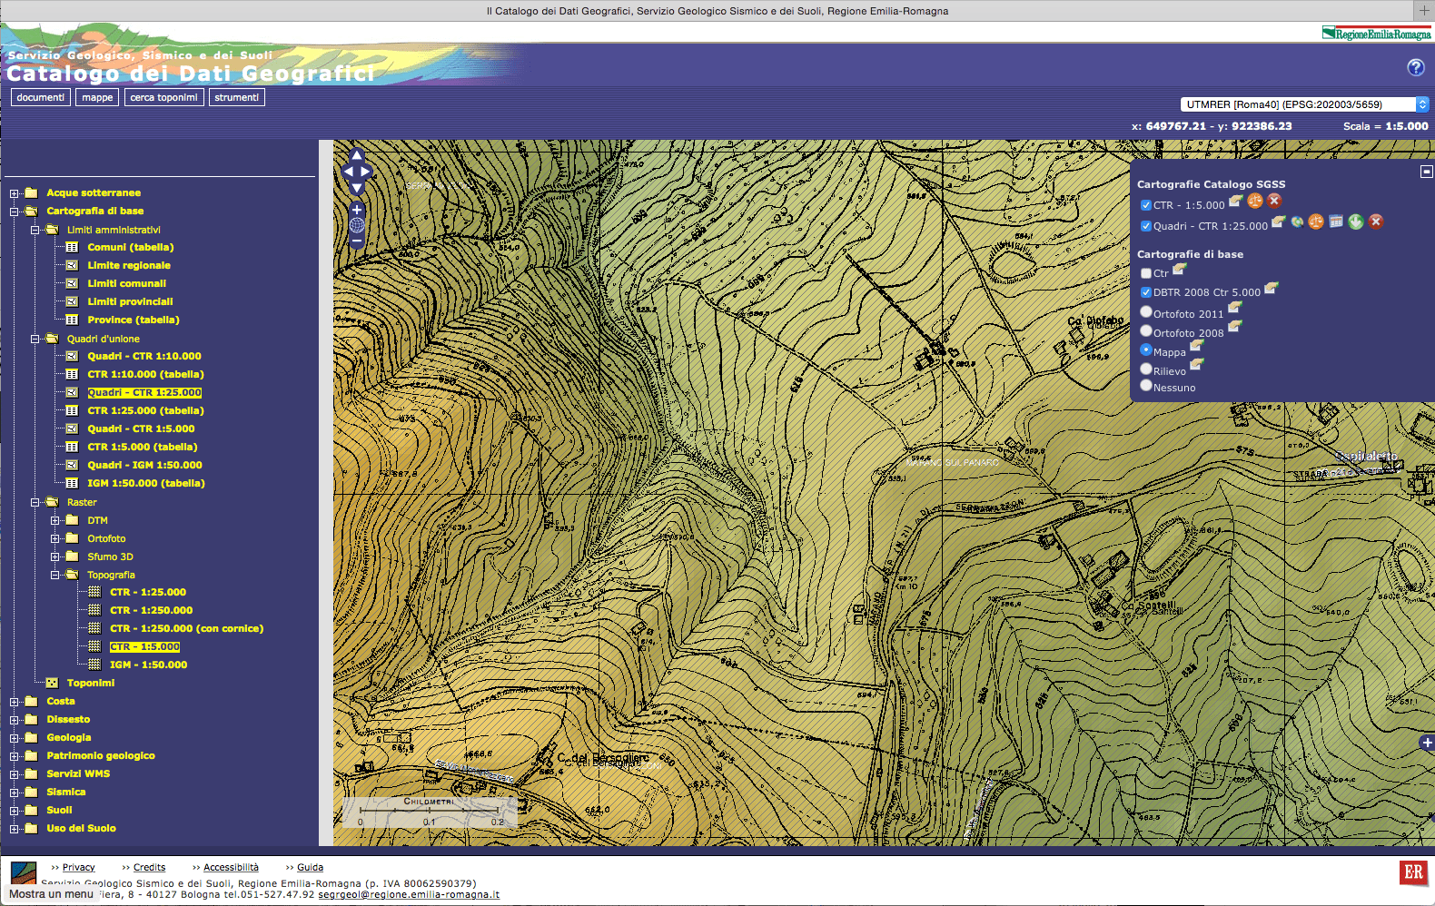Select the Rilievo radio button
1435x906 pixels.
(1146, 369)
